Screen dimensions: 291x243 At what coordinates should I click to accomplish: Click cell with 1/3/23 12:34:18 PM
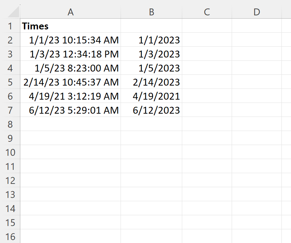(70, 54)
